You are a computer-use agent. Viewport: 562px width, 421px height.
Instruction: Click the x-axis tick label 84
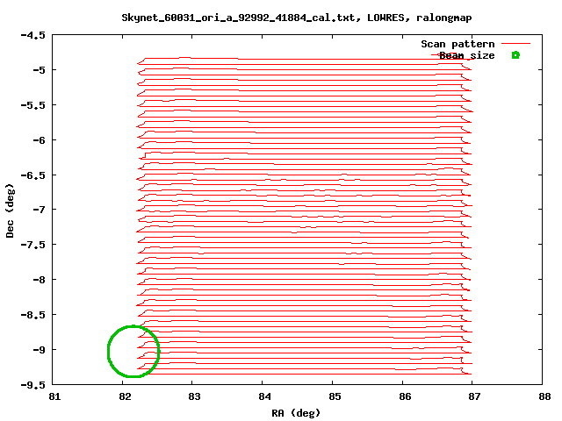[x=263, y=397]
